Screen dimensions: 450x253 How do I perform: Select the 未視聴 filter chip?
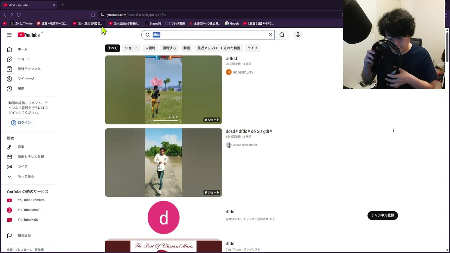click(x=150, y=48)
